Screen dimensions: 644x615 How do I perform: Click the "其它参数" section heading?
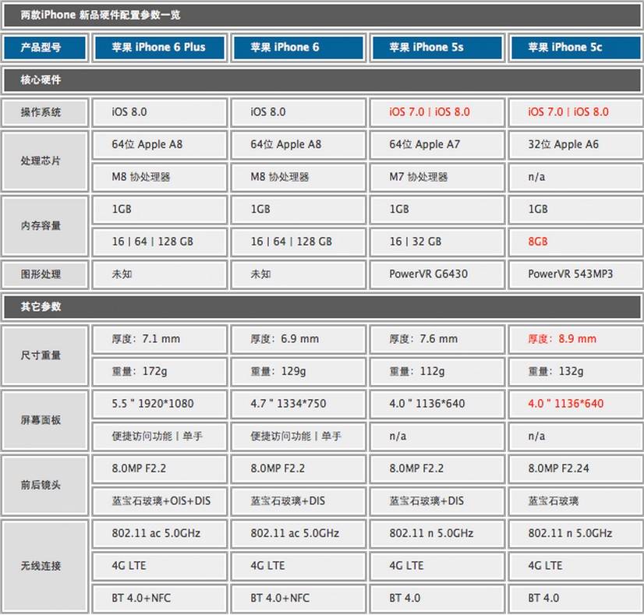41,306
